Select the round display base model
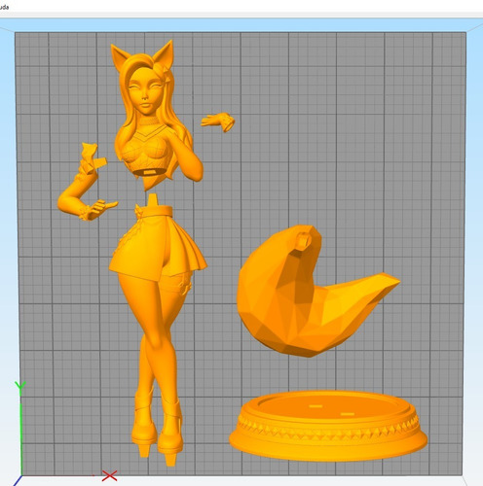 point(328,426)
